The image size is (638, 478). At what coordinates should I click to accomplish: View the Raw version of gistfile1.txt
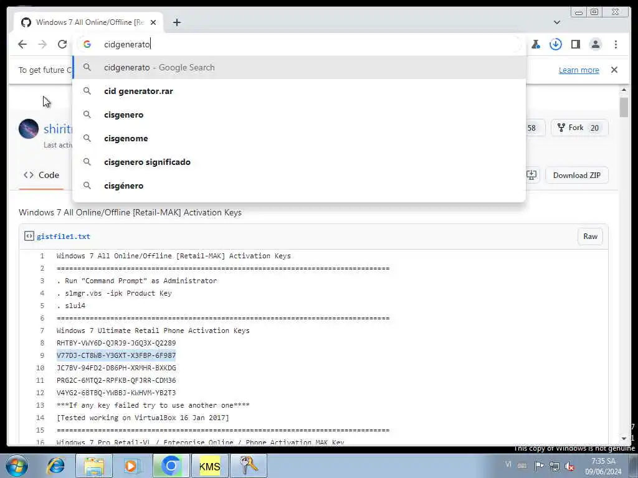coord(590,237)
